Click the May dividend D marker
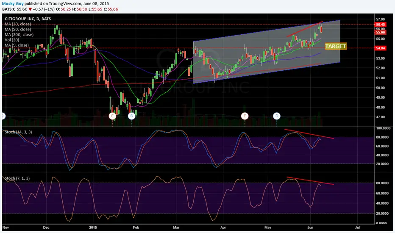This screenshot has width=395, height=233. click(277, 116)
